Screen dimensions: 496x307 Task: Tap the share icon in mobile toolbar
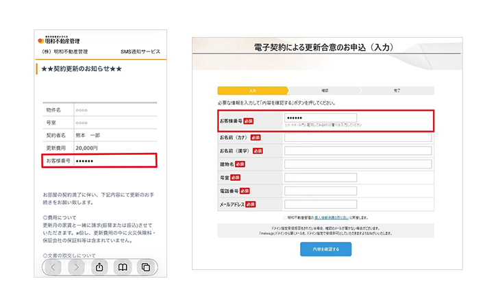(99, 267)
